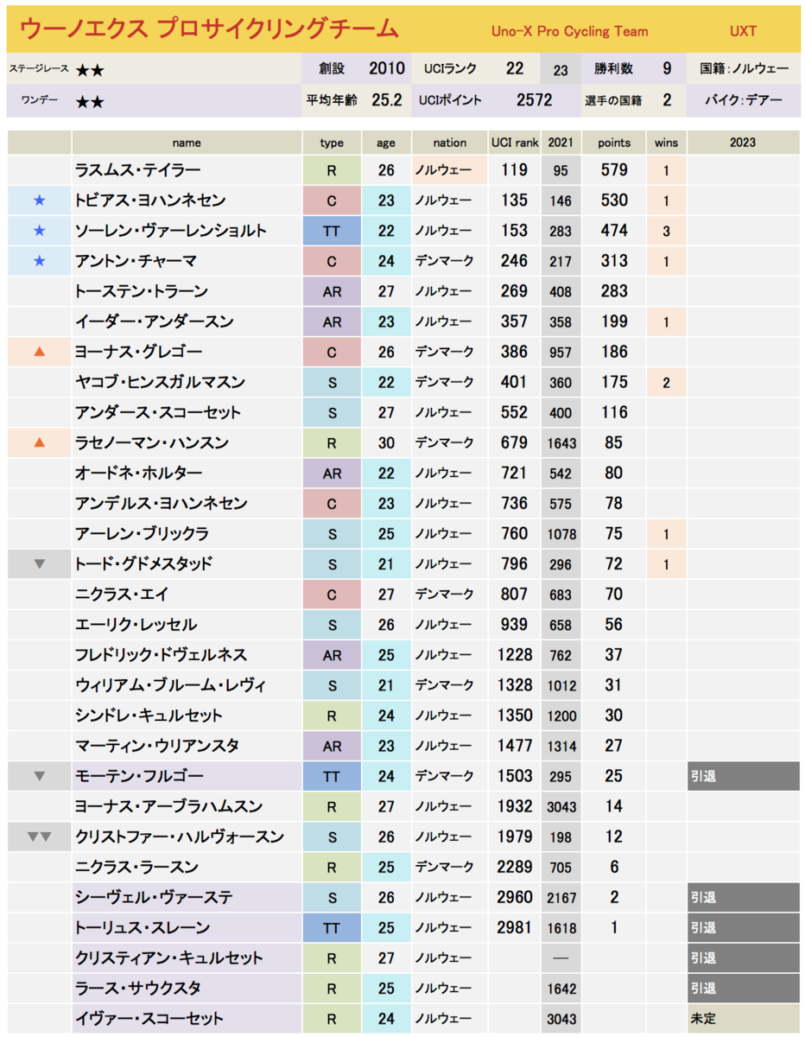The image size is (805, 1037).
Task: Click the UCI points total 2572
Action: click(534, 100)
